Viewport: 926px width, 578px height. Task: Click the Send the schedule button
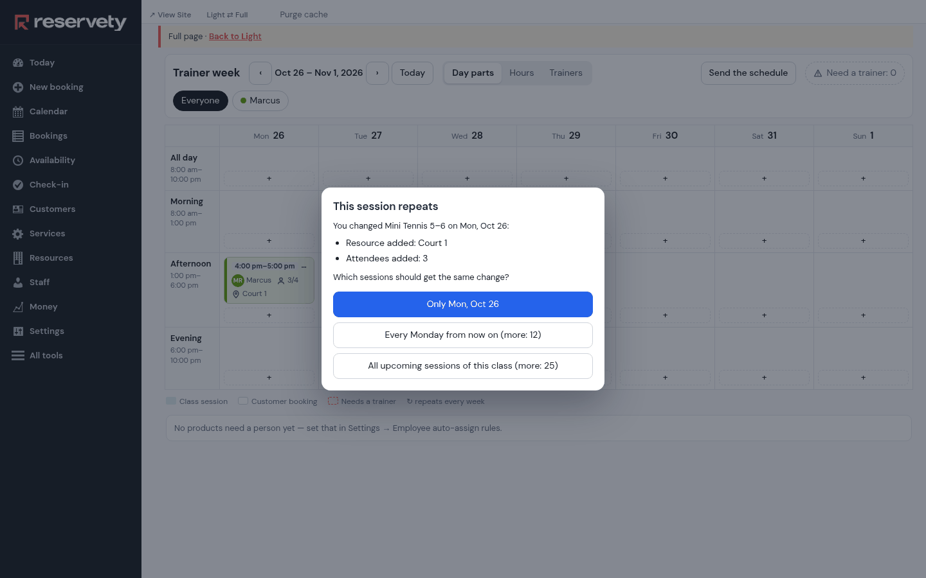click(749, 73)
